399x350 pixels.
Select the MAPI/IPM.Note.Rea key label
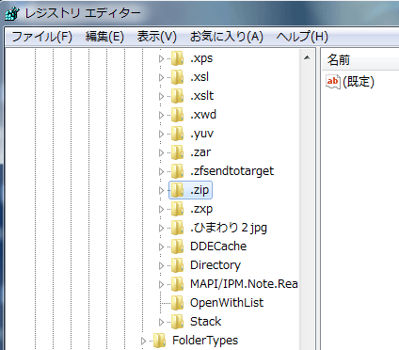point(244,284)
